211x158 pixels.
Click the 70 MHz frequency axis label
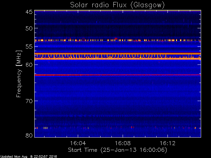29,101
